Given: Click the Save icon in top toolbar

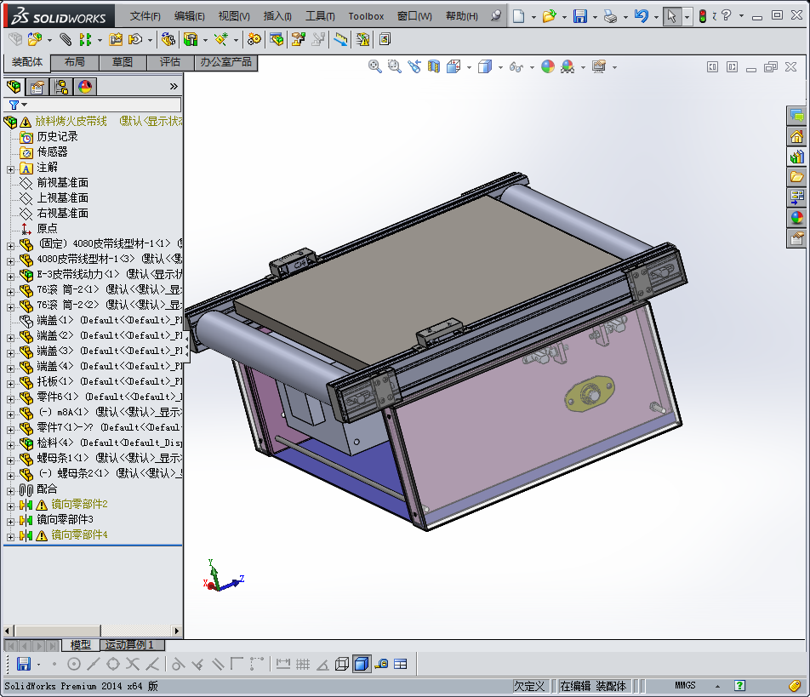Looking at the screenshot, I should click(x=580, y=16).
